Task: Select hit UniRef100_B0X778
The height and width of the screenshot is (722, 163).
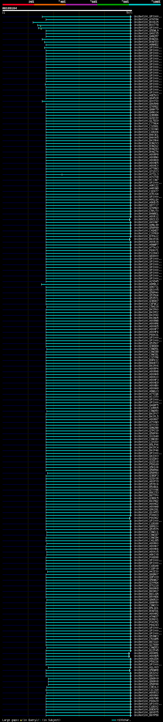Action: click(146, 25)
